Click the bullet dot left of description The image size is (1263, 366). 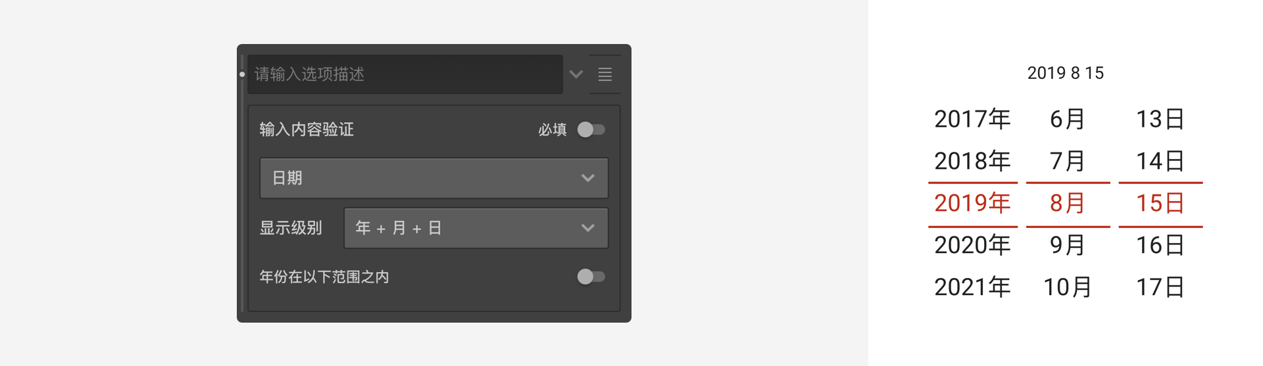242,74
